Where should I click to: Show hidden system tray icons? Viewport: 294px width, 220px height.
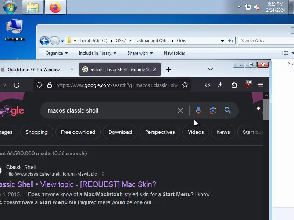[239, 7]
